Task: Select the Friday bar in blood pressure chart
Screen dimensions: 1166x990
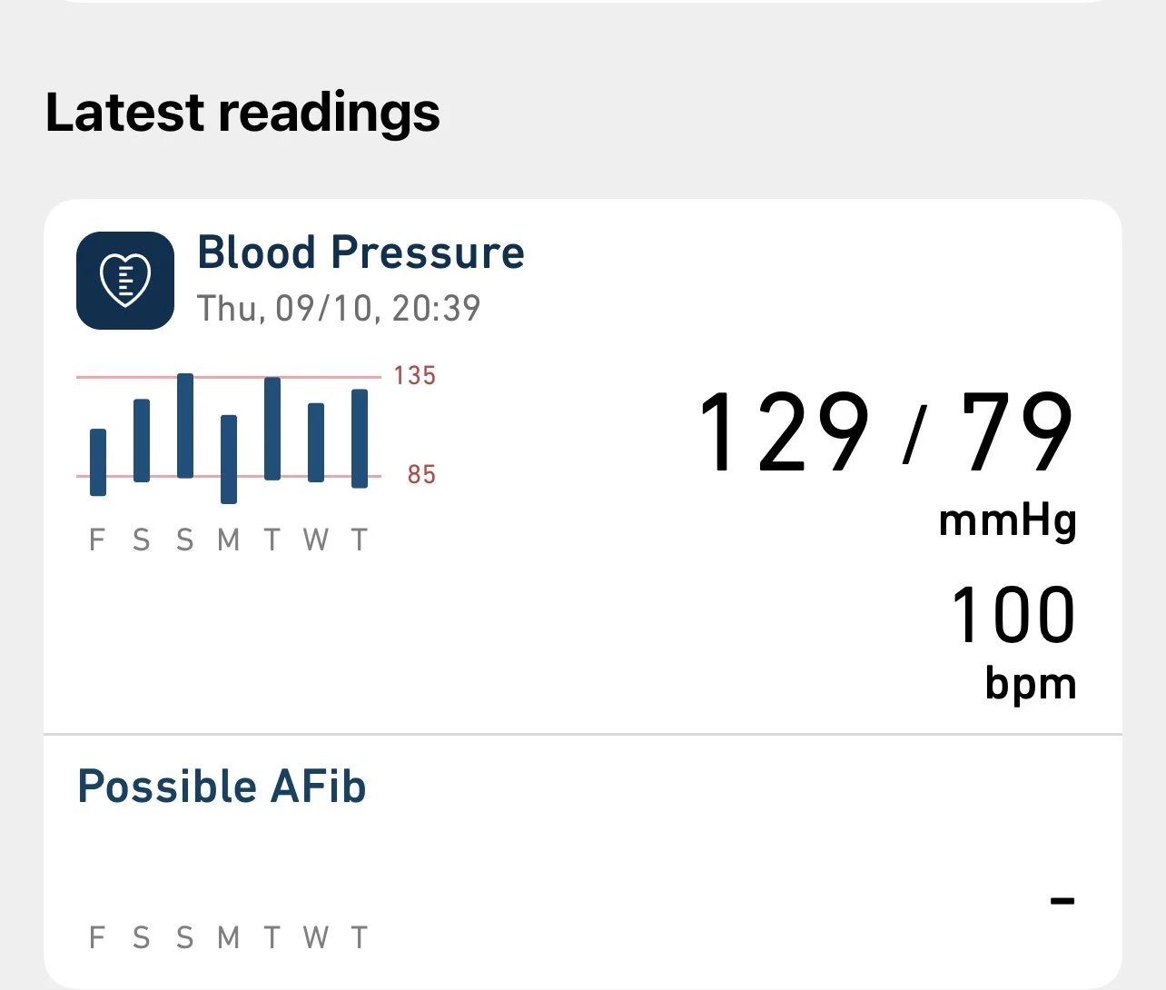Action: pos(98,462)
